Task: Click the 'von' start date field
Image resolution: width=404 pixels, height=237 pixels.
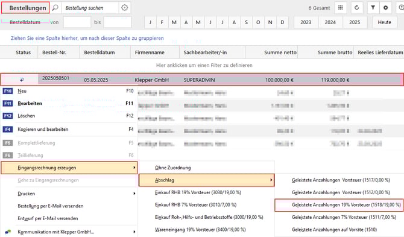Action: tap(77, 22)
